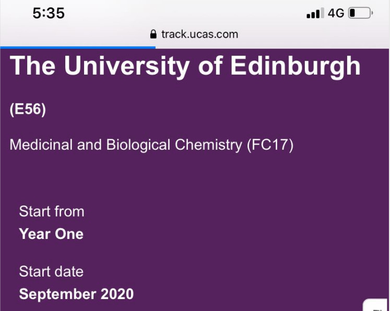Tap the Start from label
The image size is (390, 311).
(51, 211)
